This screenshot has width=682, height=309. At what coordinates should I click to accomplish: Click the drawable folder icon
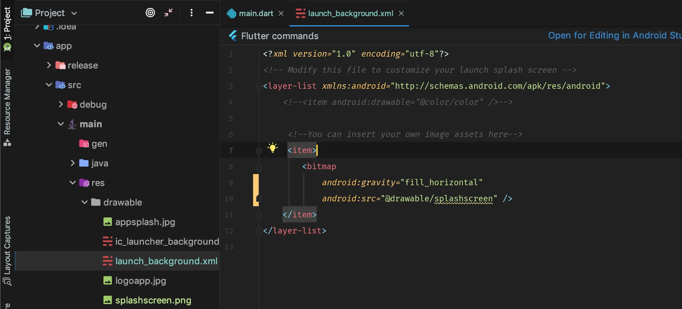coord(96,202)
